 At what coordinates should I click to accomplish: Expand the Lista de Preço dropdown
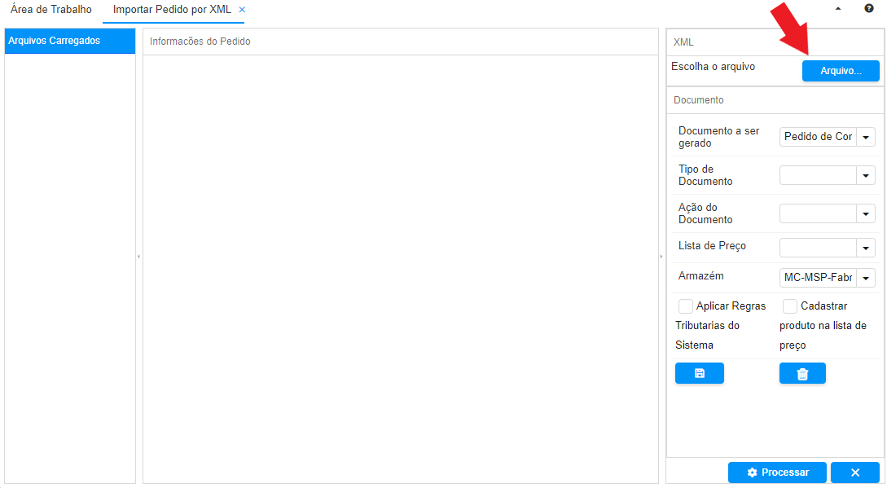(x=866, y=247)
